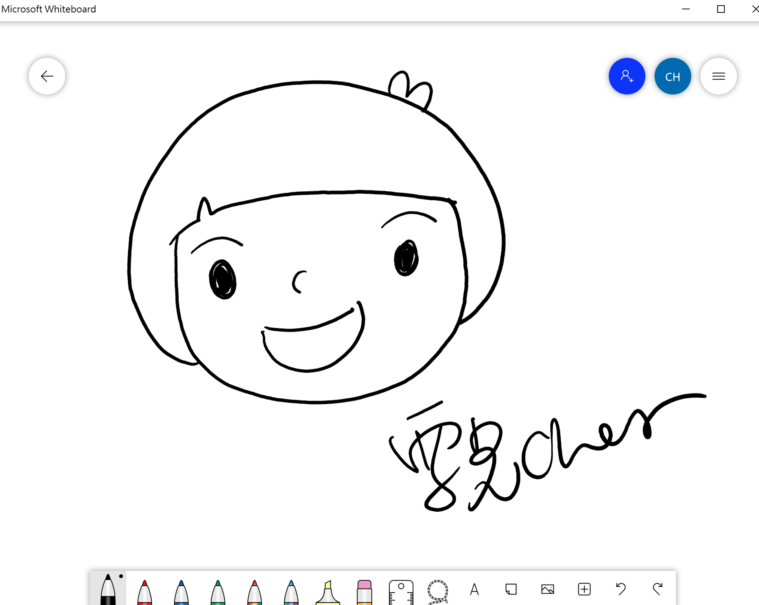The image size is (759, 605).
Task: Select the yellow highlighter tool
Action: pos(328,592)
